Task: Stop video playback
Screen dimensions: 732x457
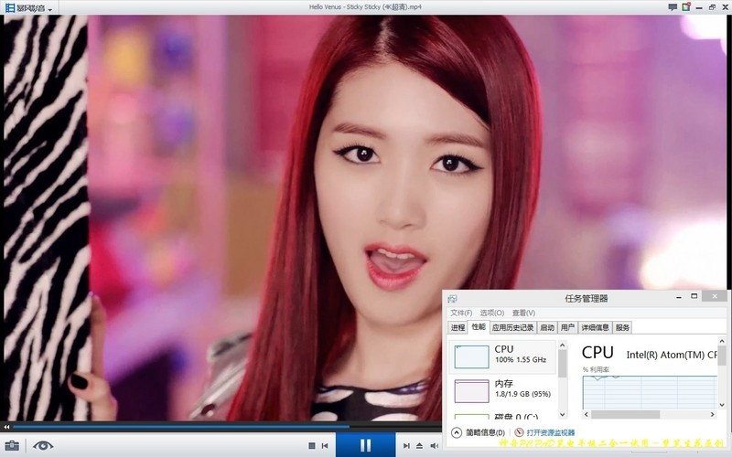Action: tap(312, 446)
